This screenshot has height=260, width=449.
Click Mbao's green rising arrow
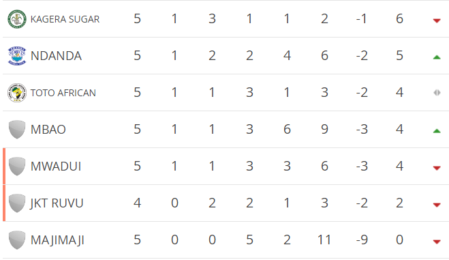437,131
